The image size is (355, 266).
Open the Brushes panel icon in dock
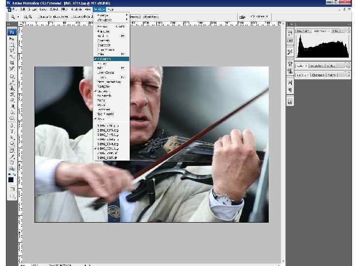(290, 64)
